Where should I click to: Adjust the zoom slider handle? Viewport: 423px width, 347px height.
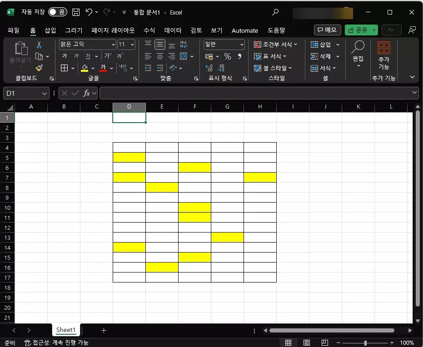tap(365, 343)
